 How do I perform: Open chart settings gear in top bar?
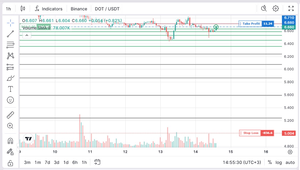[276, 9]
